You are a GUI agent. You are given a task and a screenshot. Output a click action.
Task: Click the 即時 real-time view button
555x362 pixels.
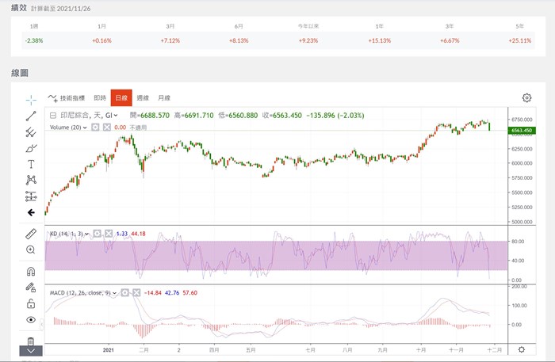click(100, 98)
